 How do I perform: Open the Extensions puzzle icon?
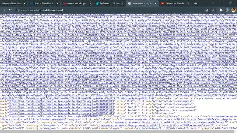point(221,10)
